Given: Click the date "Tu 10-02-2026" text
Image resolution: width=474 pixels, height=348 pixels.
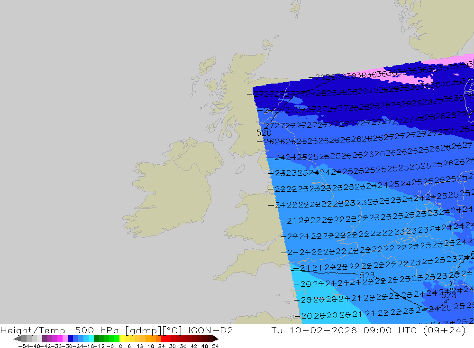Looking at the screenshot, I should point(314,330).
